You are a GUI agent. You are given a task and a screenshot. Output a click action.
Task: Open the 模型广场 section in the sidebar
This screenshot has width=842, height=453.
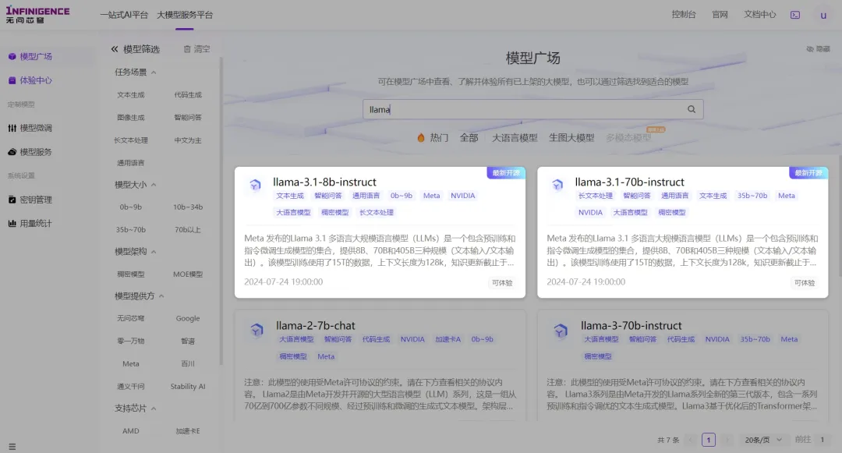[x=35, y=55]
